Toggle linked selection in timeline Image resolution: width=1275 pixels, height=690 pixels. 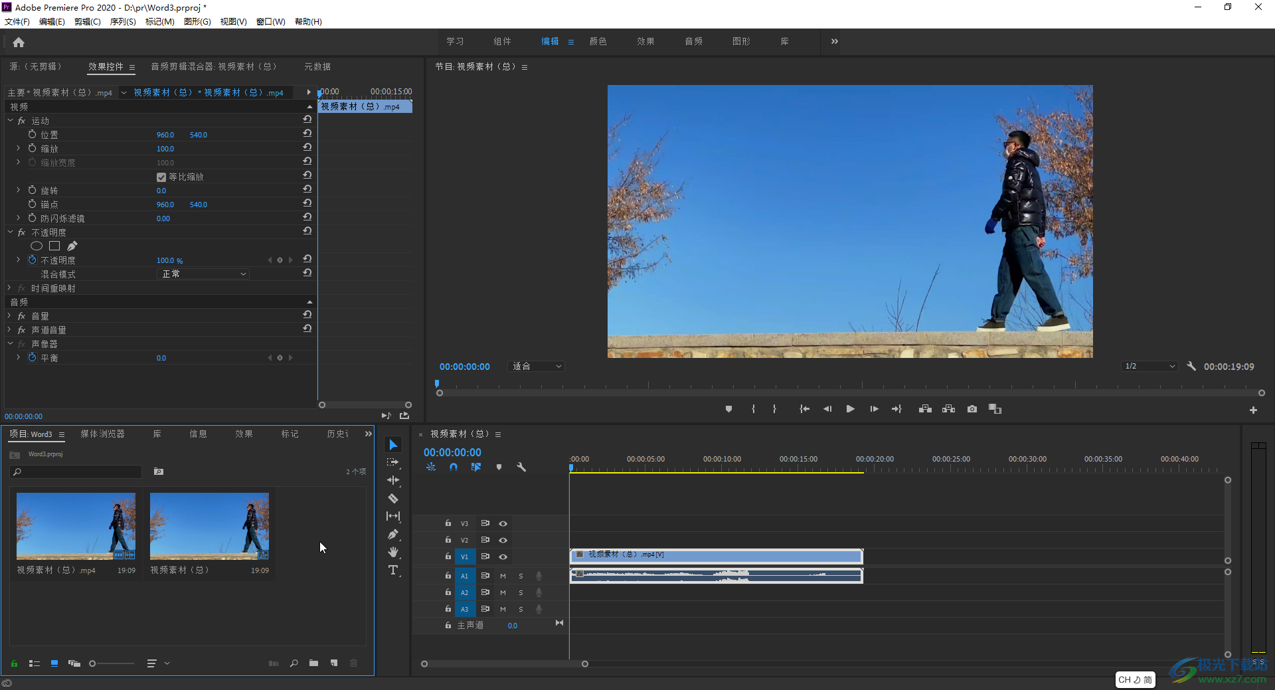coord(476,467)
